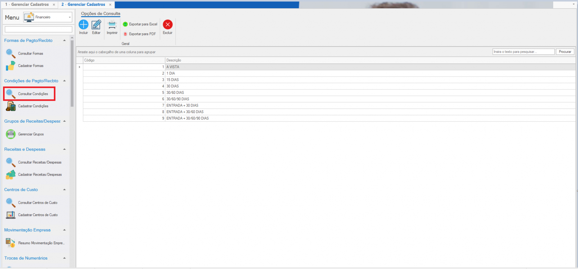Viewport: 578px width, 269px height.
Task: Open Gerenciar Grupos green icon
Action: point(11,134)
